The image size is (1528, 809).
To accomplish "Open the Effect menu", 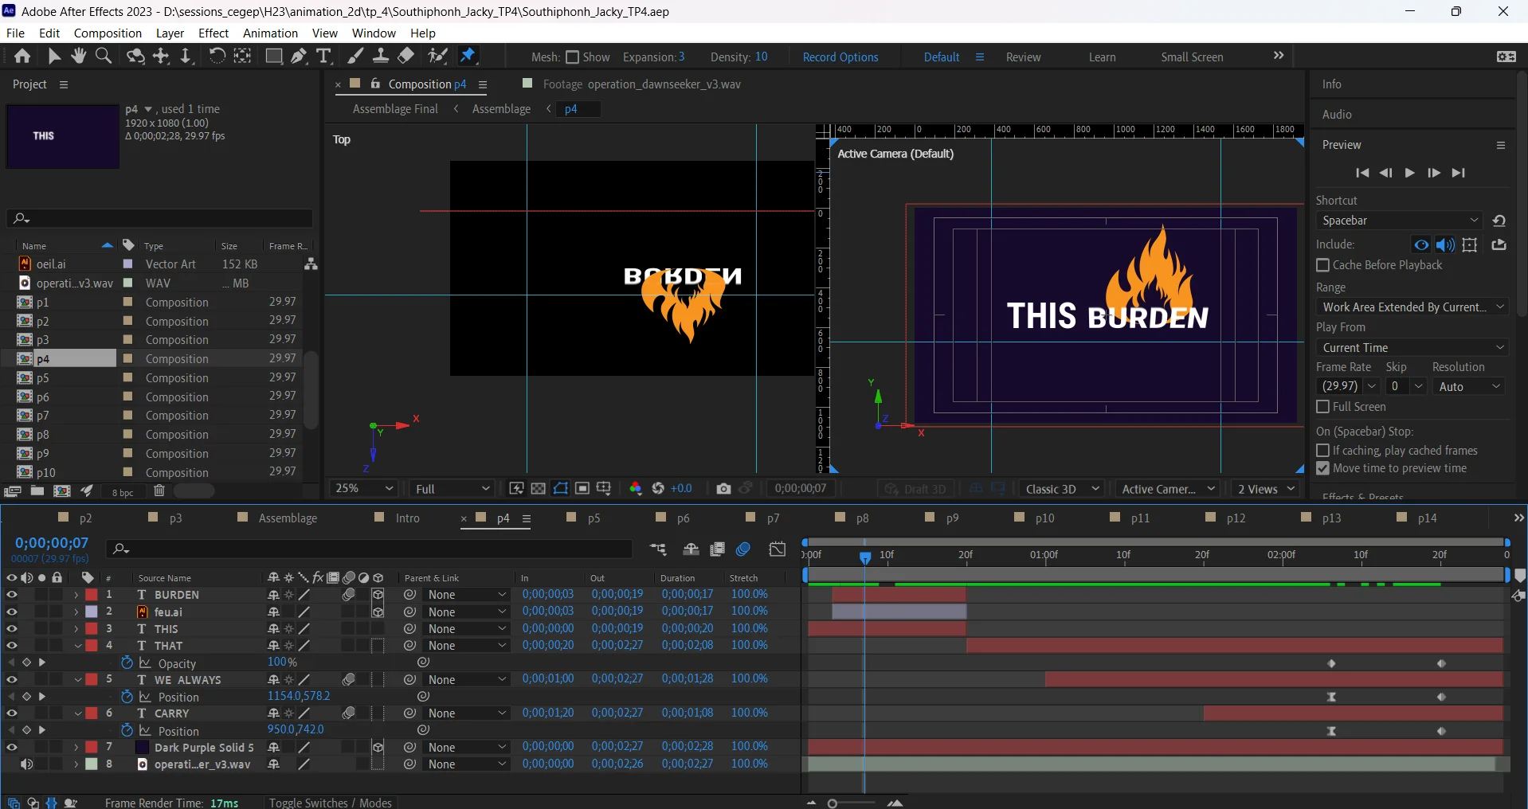I will click(x=214, y=33).
